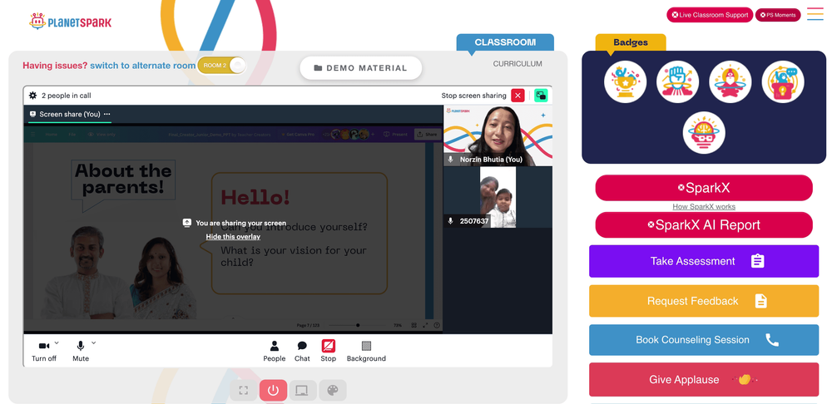Viewport: 832px width, 404px height.
Task: Click the laptop screen icon button
Action: pos(302,390)
